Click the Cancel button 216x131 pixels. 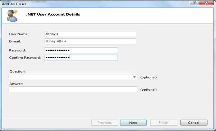(x=194, y=122)
